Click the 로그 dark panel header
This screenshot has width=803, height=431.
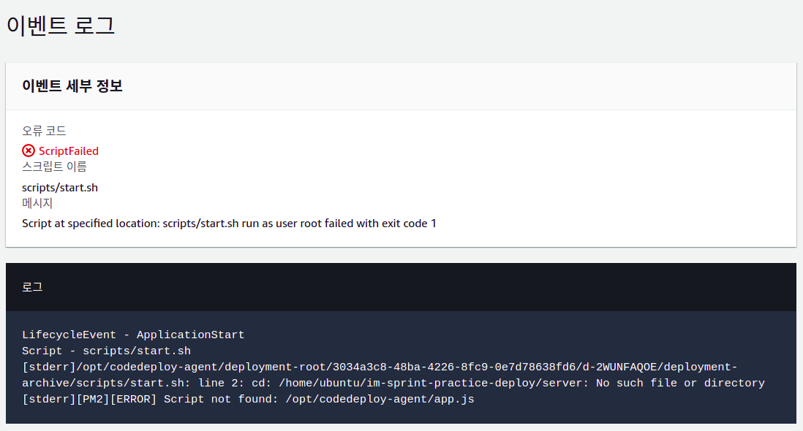[x=401, y=287]
